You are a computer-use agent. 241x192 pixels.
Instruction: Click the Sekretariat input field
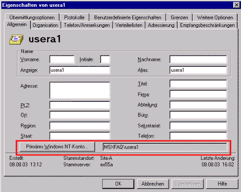pos(198,126)
